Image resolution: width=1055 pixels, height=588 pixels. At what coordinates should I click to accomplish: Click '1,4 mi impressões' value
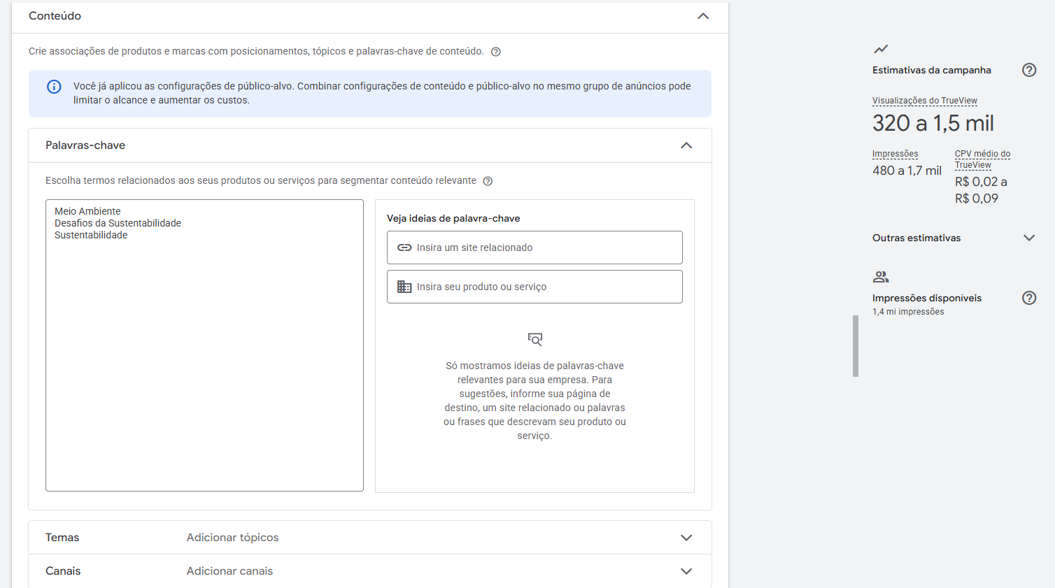tap(908, 312)
